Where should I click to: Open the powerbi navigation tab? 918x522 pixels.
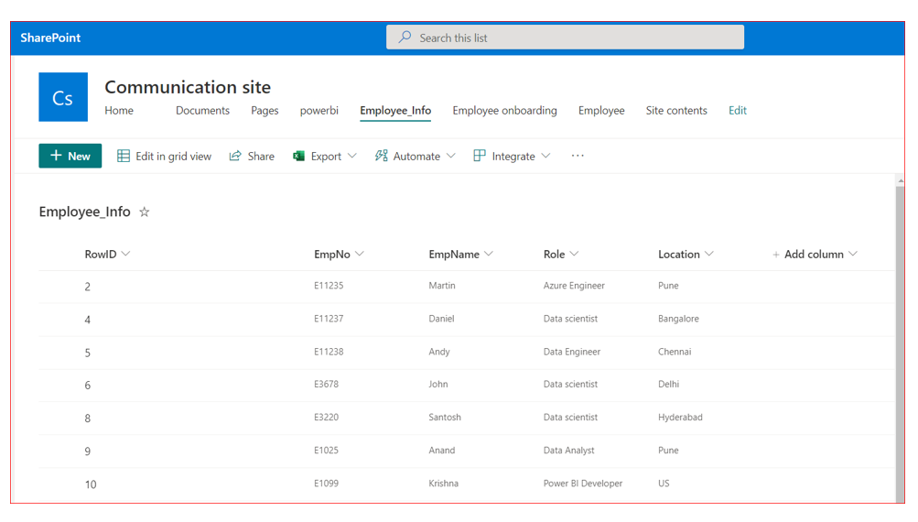click(319, 110)
